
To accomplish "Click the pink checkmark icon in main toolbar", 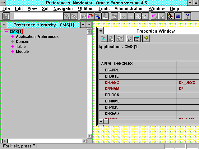I will point(154,16).
